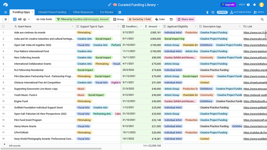Click the row height adjustment icon
Viewport: 267px width, 150px height.
pos(171,19)
